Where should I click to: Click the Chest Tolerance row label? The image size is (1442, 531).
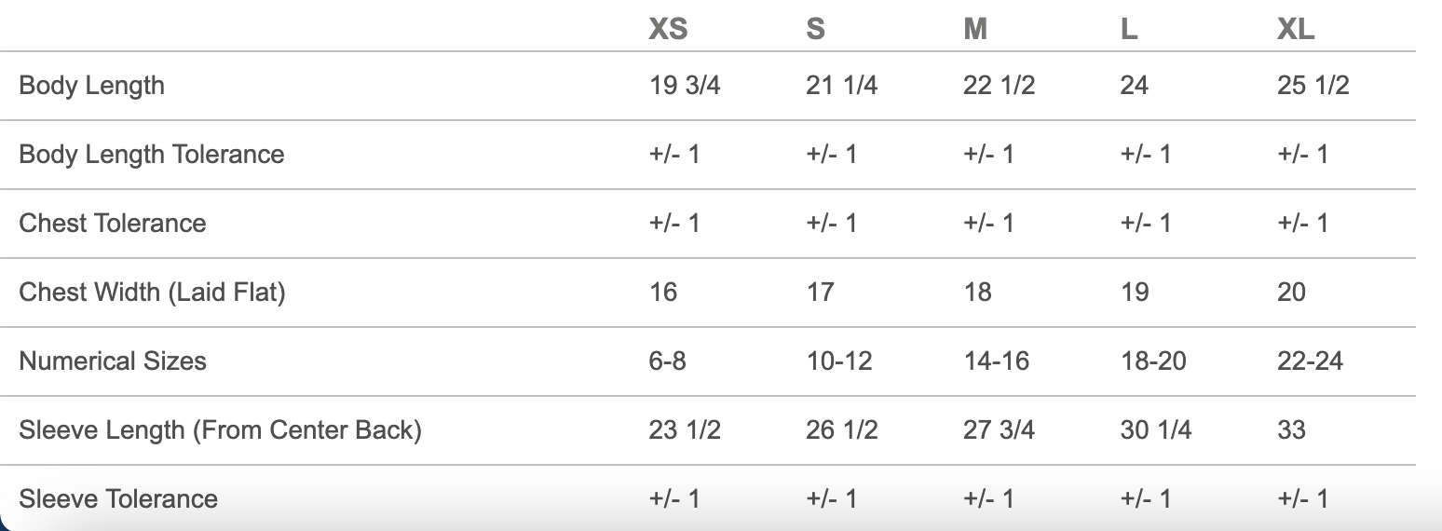click(x=112, y=223)
